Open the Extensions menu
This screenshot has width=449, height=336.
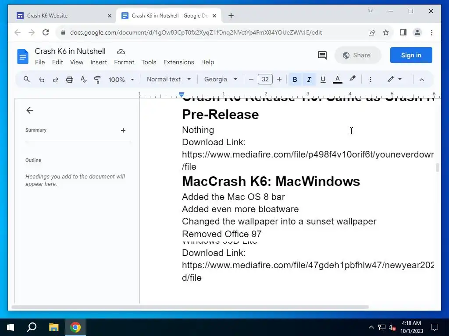point(179,62)
